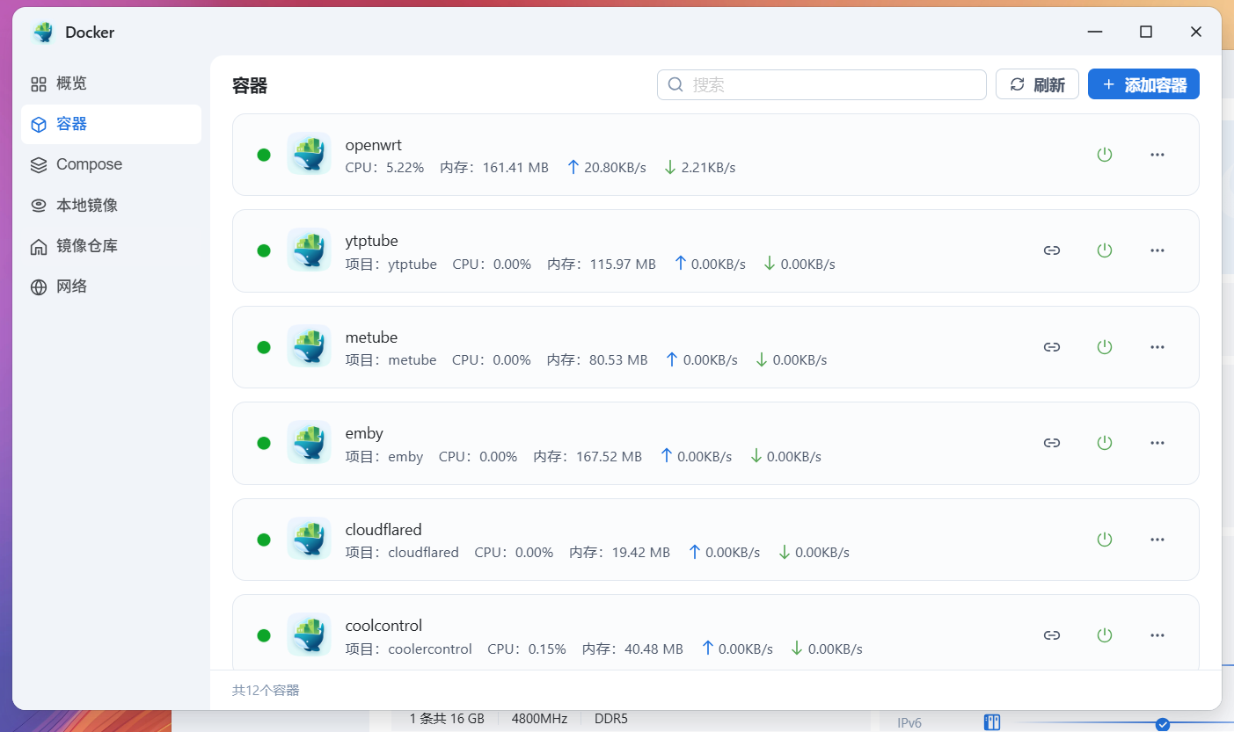Go to 本地镜像 local images

point(111,205)
